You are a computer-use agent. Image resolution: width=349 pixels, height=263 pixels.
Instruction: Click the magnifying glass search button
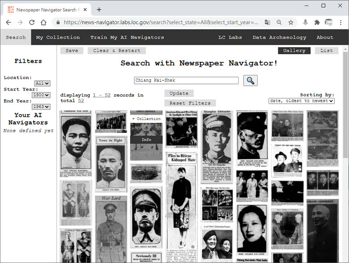(x=250, y=80)
